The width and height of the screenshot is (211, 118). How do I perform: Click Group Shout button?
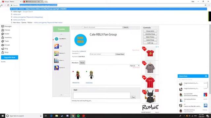120,54
